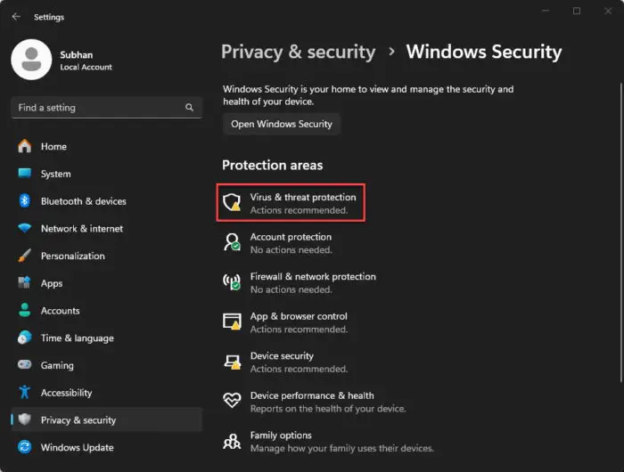Viewport: 624px width, 472px height.
Task: Open Personalization settings
Action: [107, 256]
